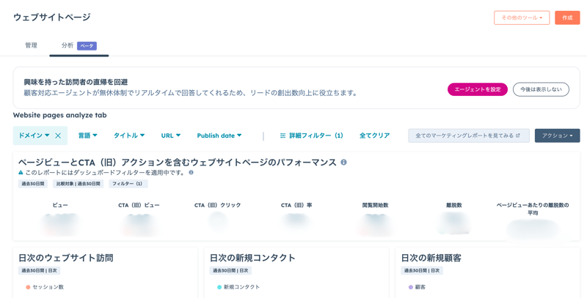The image size is (587, 298).
Task: Click the filter sliders icon of 詳細フィルター
Action: [282, 135]
